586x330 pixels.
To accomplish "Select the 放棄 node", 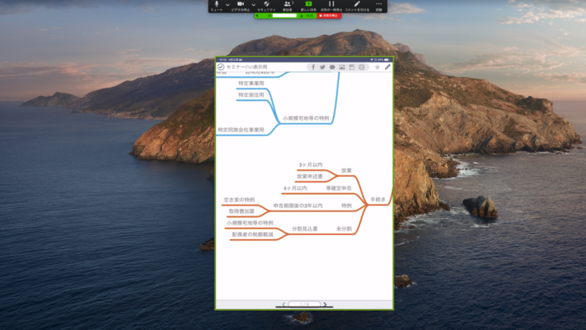I will tap(347, 170).
